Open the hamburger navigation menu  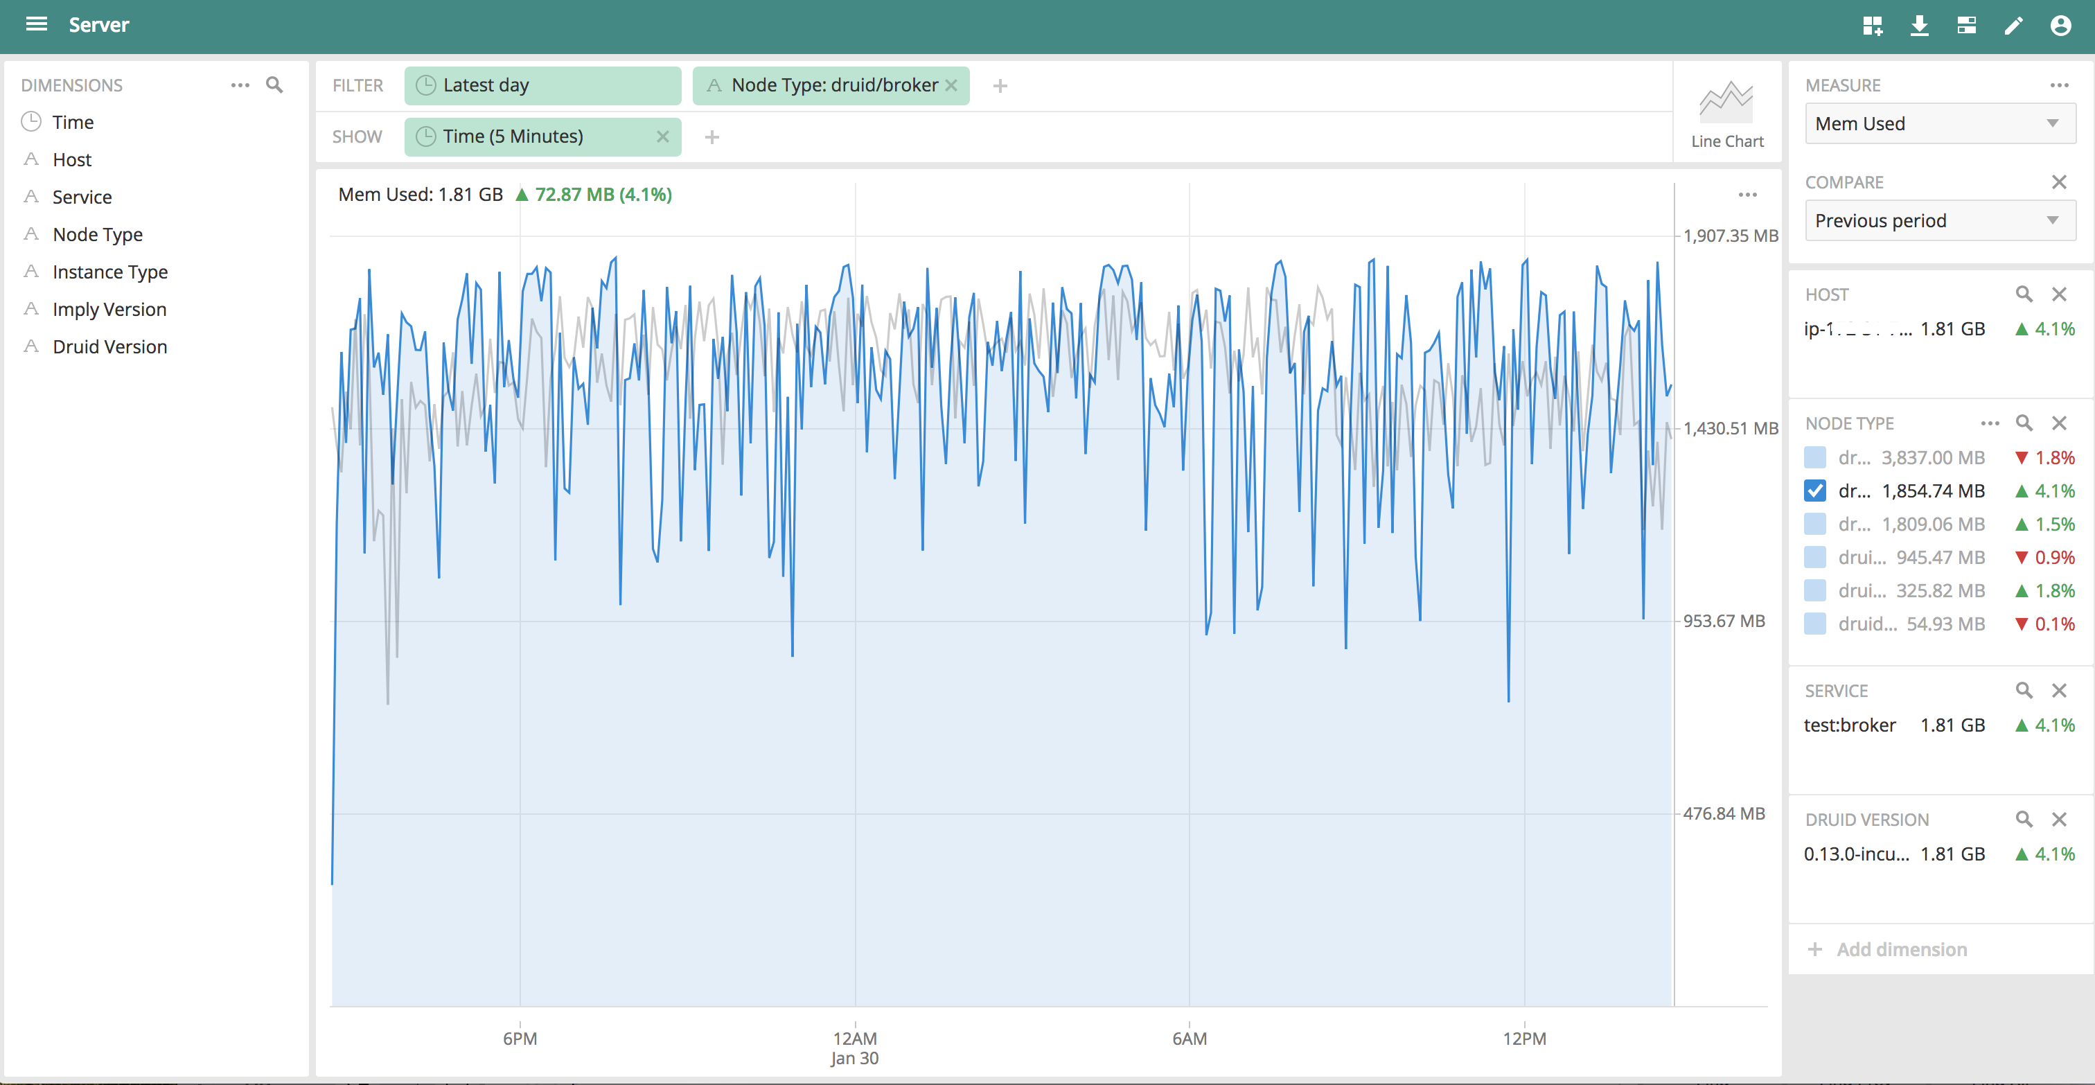(36, 24)
